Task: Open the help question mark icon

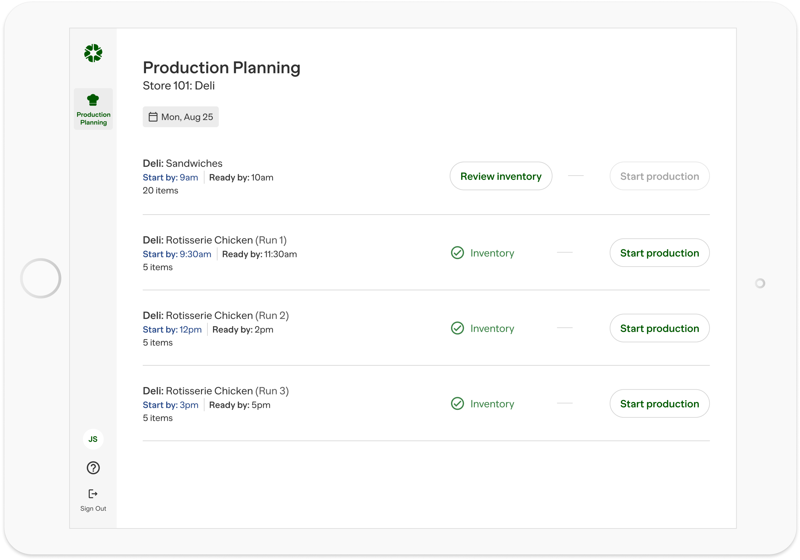Action: [x=93, y=468]
